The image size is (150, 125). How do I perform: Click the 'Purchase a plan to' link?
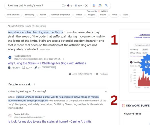coord(142,37)
